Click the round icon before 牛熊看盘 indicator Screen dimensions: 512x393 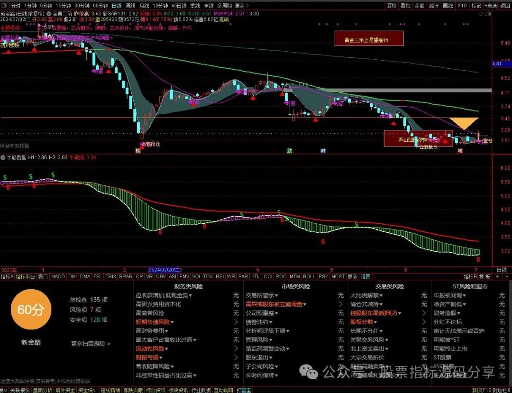pos(3,158)
